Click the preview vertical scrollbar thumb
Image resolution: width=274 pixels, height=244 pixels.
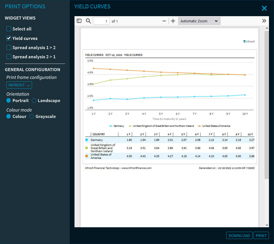click(x=266, y=105)
